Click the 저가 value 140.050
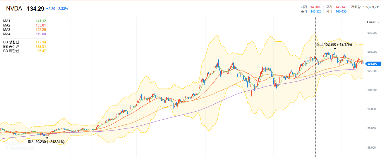381x157 pixels. pyautogui.click(x=341, y=11)
